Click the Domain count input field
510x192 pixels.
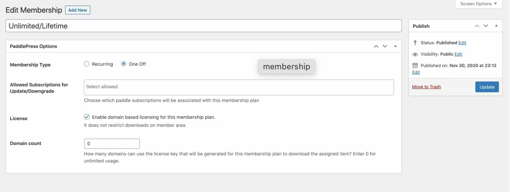pos(112,144)
